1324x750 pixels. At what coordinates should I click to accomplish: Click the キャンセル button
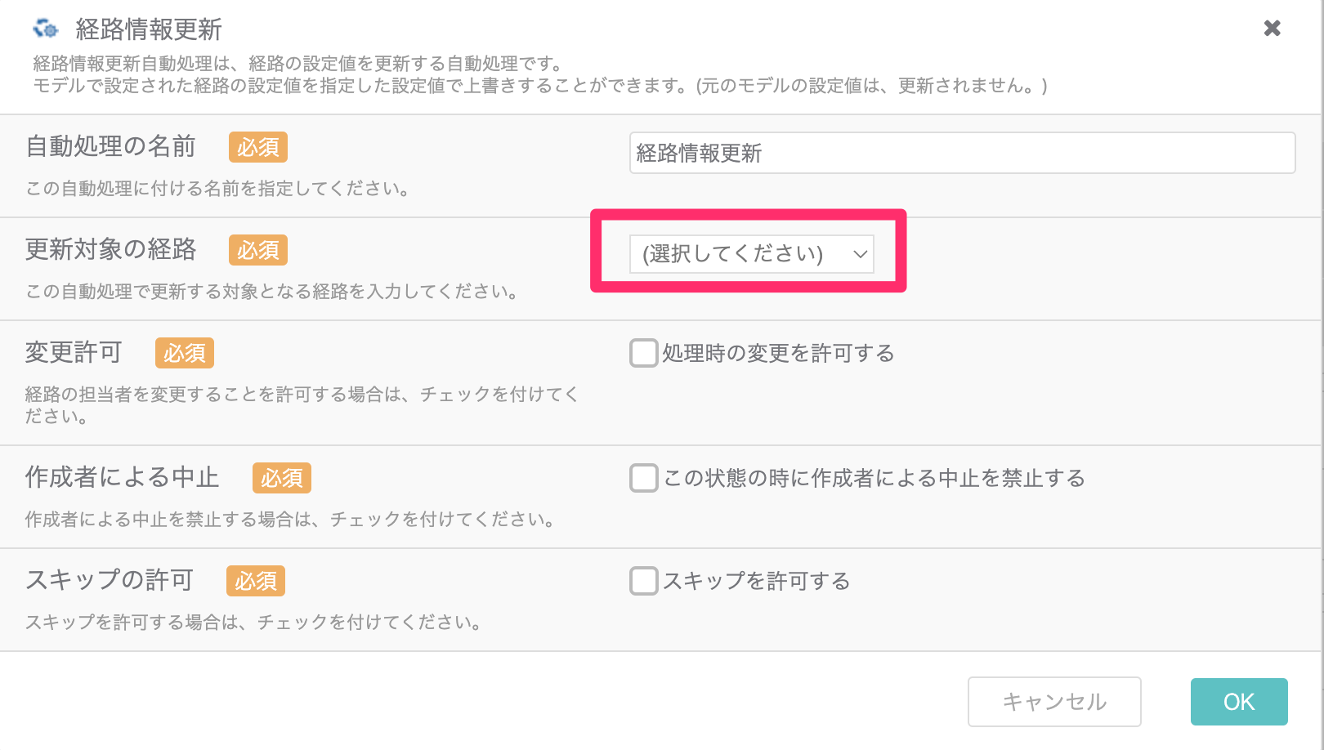tap(1054, 702)
